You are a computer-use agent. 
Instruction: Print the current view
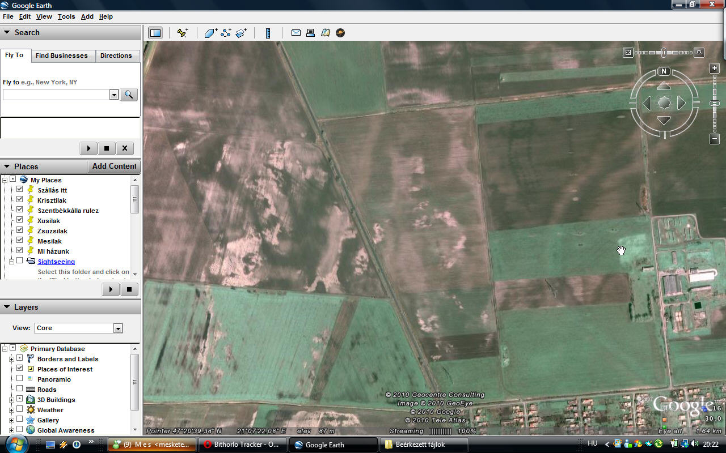click(310, 33)
